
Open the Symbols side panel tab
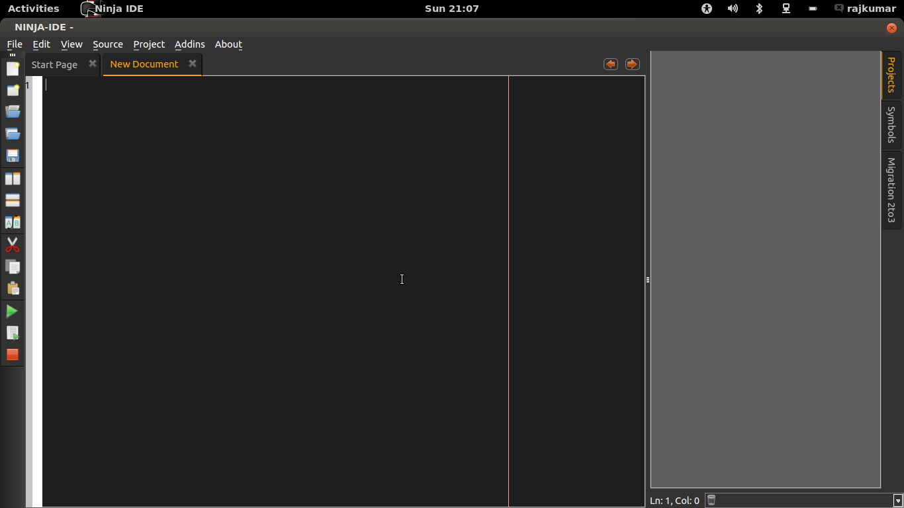[891, 125]
